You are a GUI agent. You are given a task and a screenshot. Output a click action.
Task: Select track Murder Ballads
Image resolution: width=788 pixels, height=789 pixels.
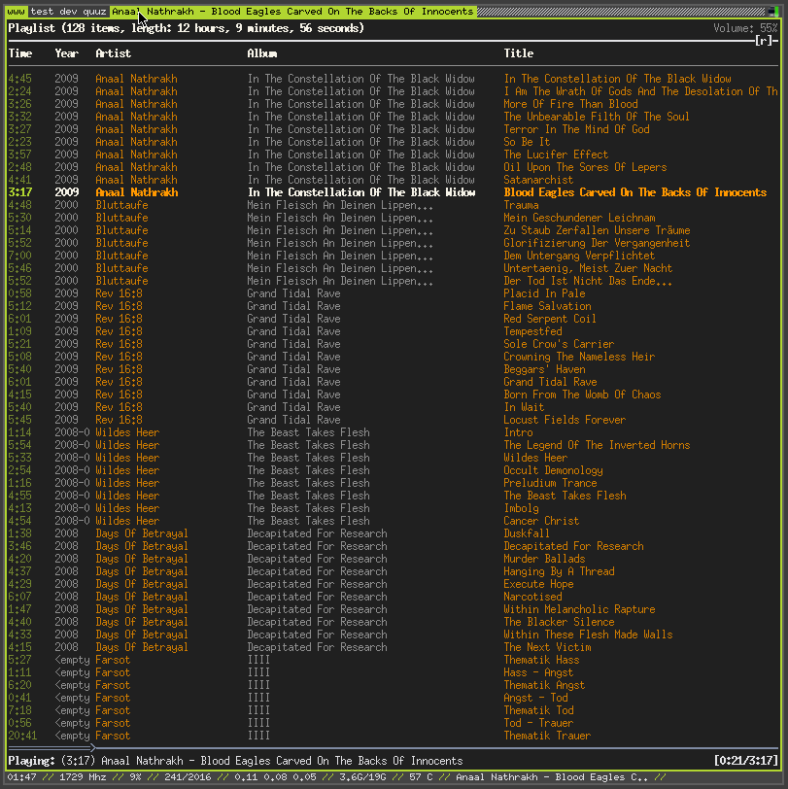coord(544,559)
